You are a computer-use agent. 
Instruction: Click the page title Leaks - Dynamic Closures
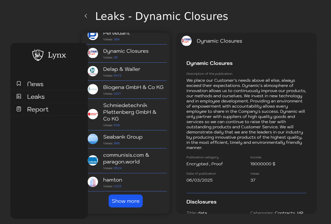162,16
